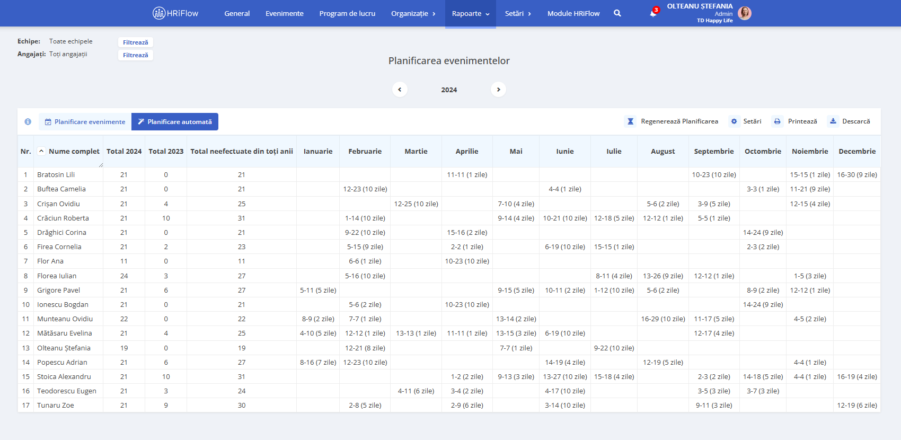The image size is (901, 440).
Task: Filter teams with Filtrează button
Action: (x=136, y=42)
